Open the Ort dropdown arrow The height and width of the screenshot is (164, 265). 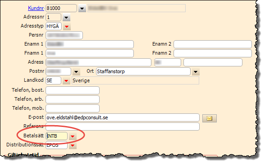tap(196, 72)
